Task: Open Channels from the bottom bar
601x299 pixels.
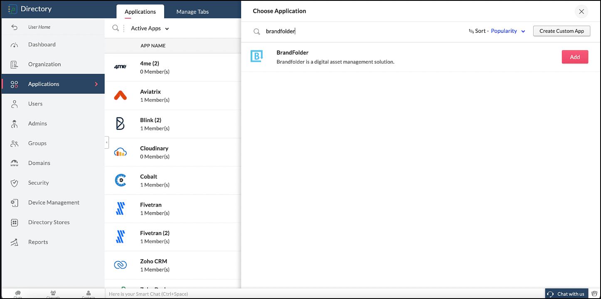Action: coord(53,294)
